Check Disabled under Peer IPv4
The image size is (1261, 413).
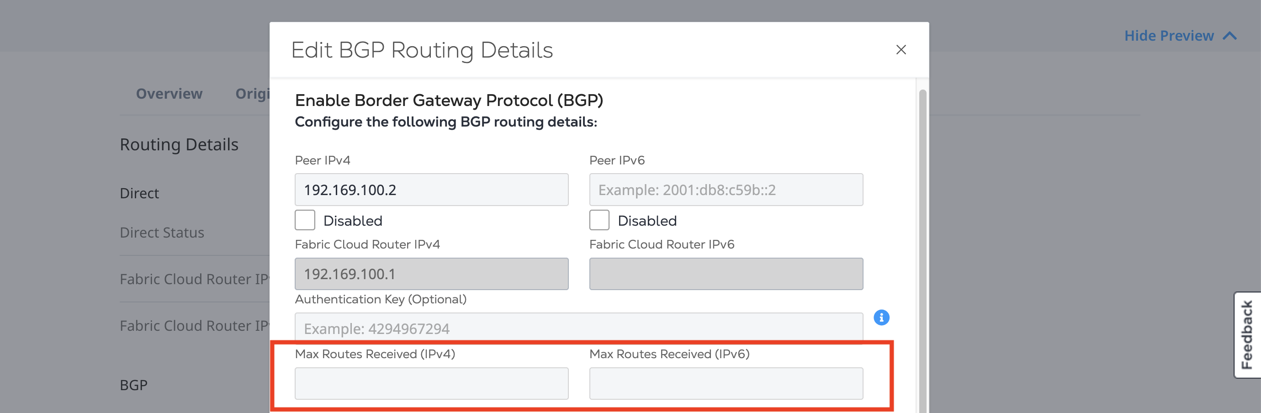pos(305,220)
